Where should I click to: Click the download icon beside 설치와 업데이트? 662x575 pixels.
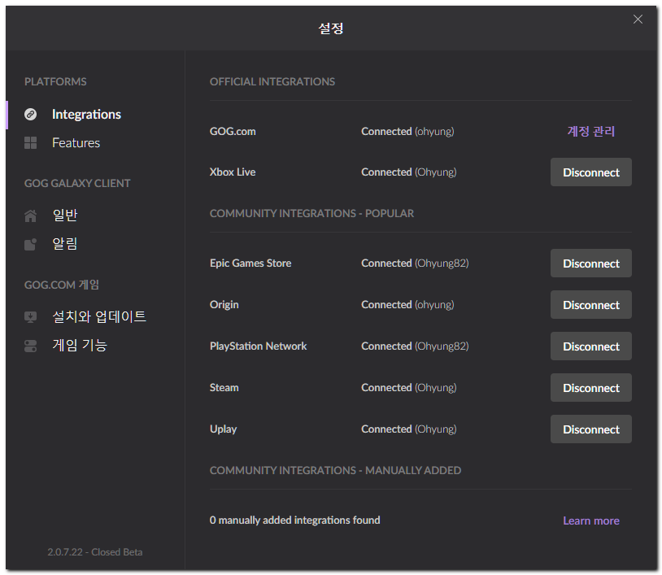tap(30, 316)
